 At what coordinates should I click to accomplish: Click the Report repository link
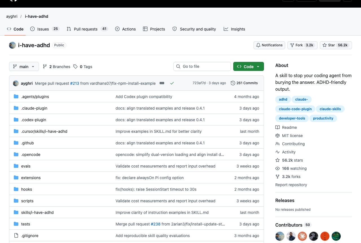coord(291,185)
